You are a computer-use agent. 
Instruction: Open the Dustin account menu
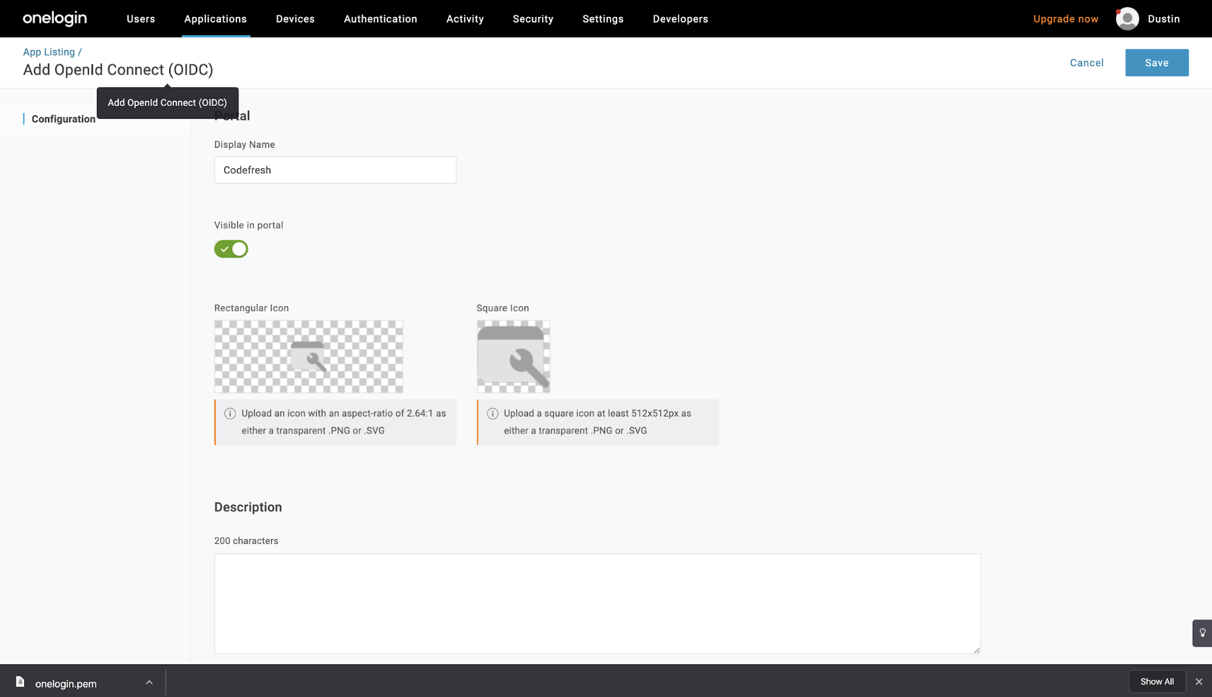pos(1163,19)
